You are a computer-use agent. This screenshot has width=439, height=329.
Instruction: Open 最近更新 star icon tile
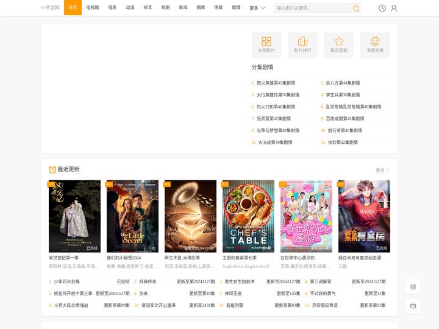pos(339,45)
